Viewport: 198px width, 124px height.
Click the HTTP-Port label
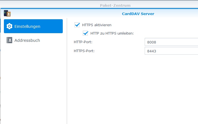pyautogui.click(x=83, y=42)
